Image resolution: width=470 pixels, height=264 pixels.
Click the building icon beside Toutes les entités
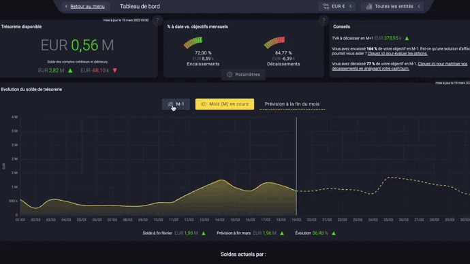click(x=369, y=6)
